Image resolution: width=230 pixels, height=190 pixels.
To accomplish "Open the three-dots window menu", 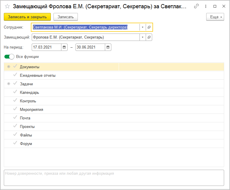I will [206, 6].
